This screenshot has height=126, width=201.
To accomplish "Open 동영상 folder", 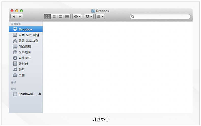I will 26,64.
